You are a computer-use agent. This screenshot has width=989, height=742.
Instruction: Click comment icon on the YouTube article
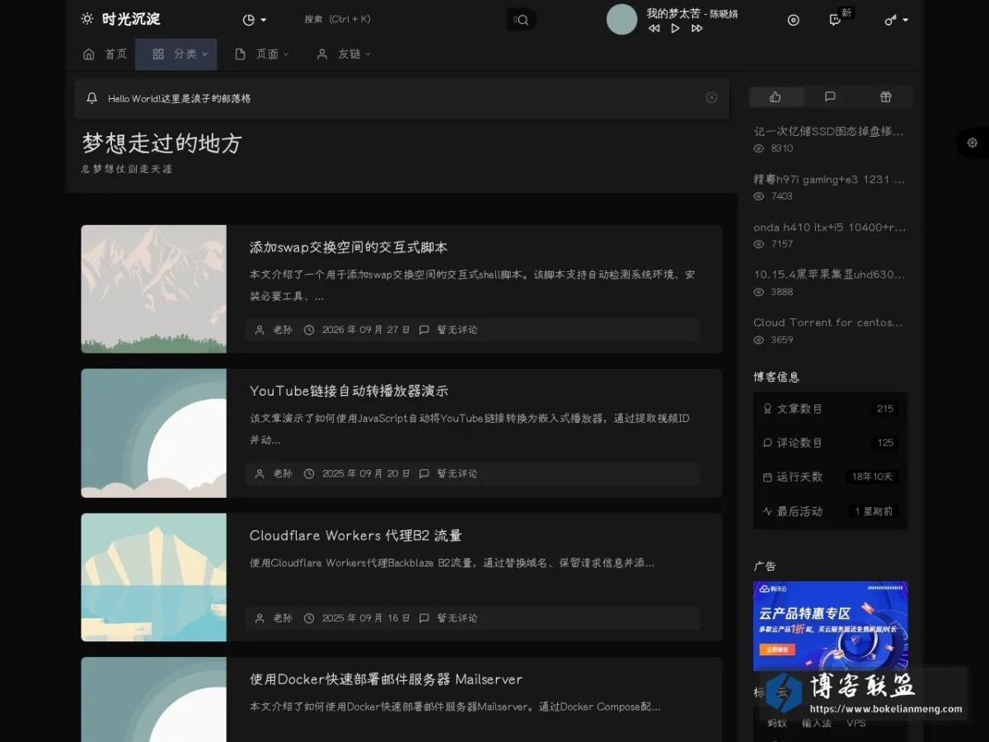[x=424, y=474]
